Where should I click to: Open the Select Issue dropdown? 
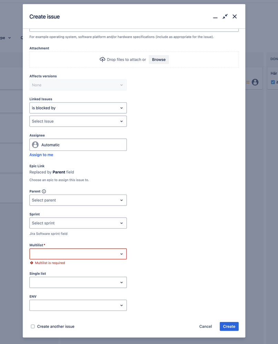pyautogui.click(x=78, y=121)
